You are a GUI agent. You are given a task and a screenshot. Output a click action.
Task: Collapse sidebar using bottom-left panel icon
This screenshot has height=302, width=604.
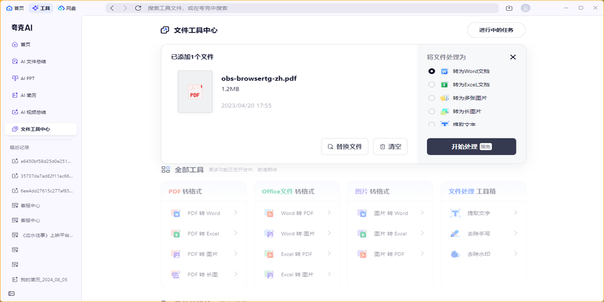(x=11, y=293)
